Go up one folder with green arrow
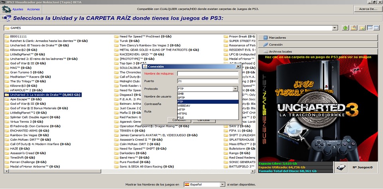383x189 pixels. [345, 28]
